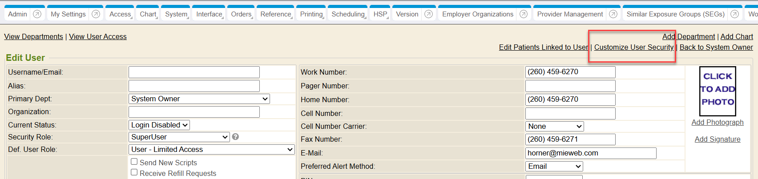Click arrow icon next to Similar Exposure Groups

pos(735,14)
